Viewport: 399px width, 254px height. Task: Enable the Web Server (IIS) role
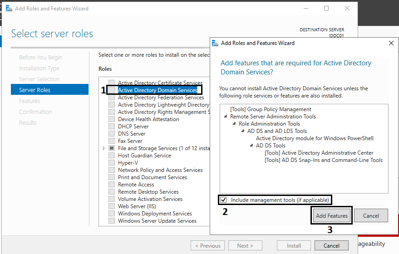[x=112, y=206]
